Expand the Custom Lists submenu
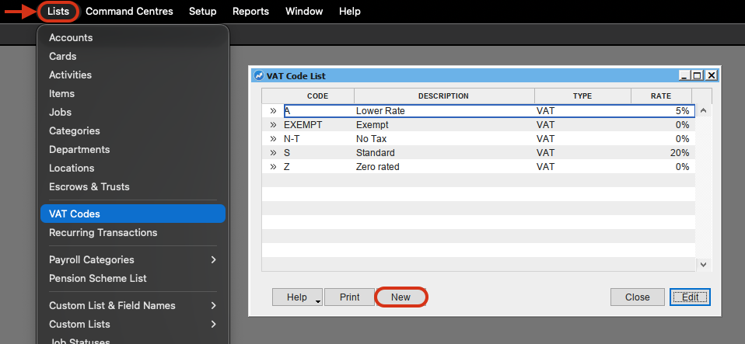Image resolution: width=745 pixels, height=344 pixels. [x=213, y=325]
